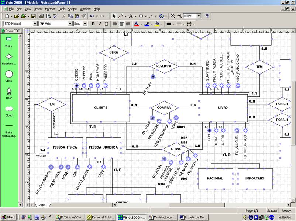Toggle Italic formatting

pyautogui.click(x=100, y=24)
